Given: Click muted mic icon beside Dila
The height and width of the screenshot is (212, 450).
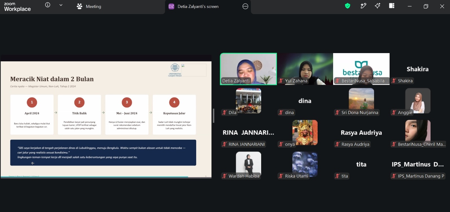Looking at the screenshot, I should pos(224,112).
